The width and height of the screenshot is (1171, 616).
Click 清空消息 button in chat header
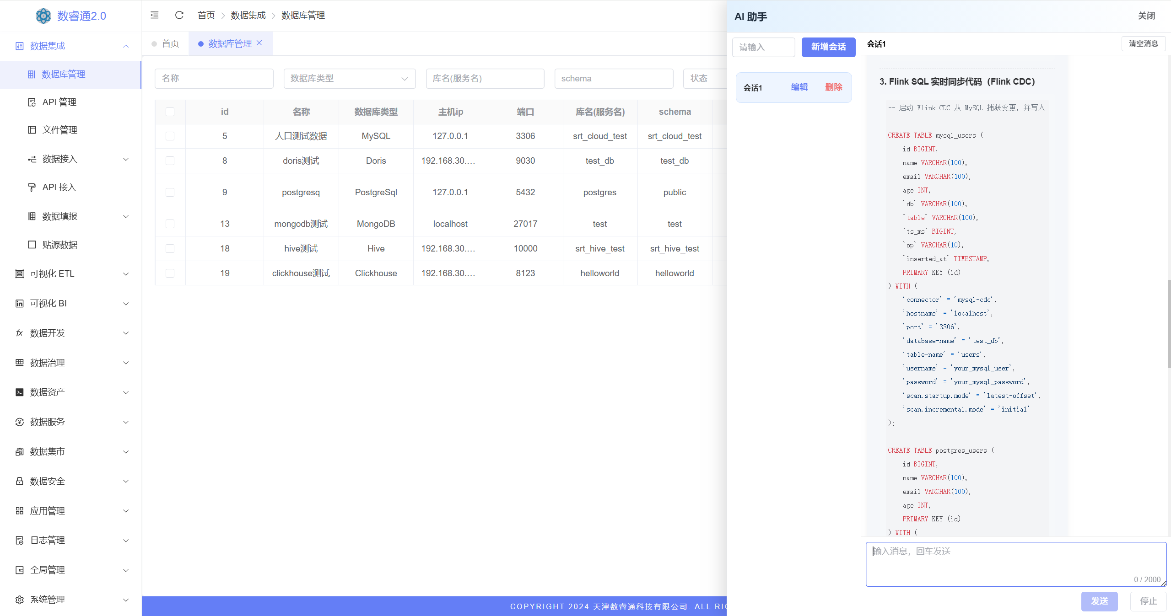[1143, 43]
